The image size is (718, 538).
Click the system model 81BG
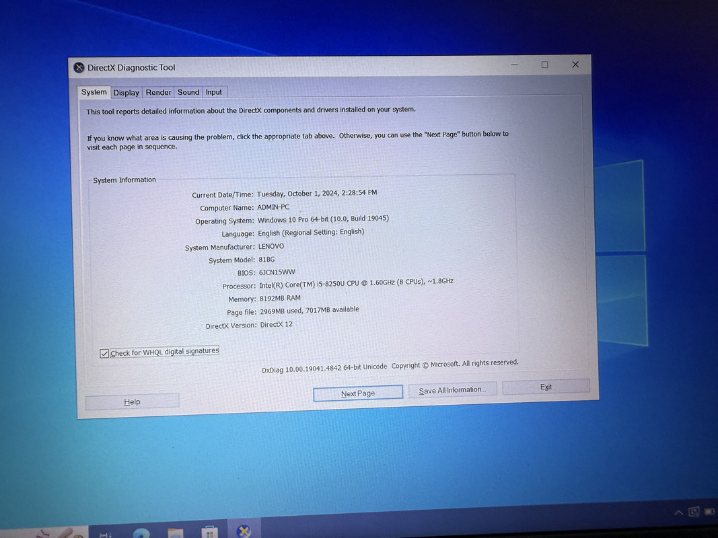266,260
